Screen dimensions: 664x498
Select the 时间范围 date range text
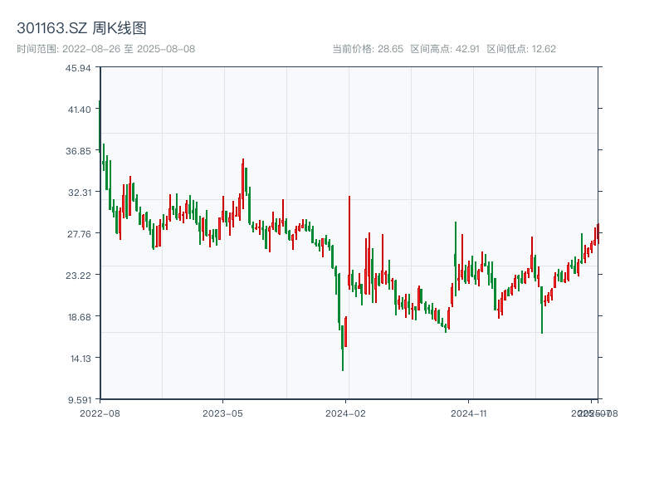tap(105, 49)
